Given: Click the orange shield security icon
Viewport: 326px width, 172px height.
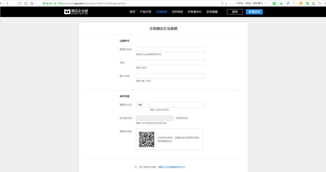Looking at the screenshot, I should tap(300, 3).
